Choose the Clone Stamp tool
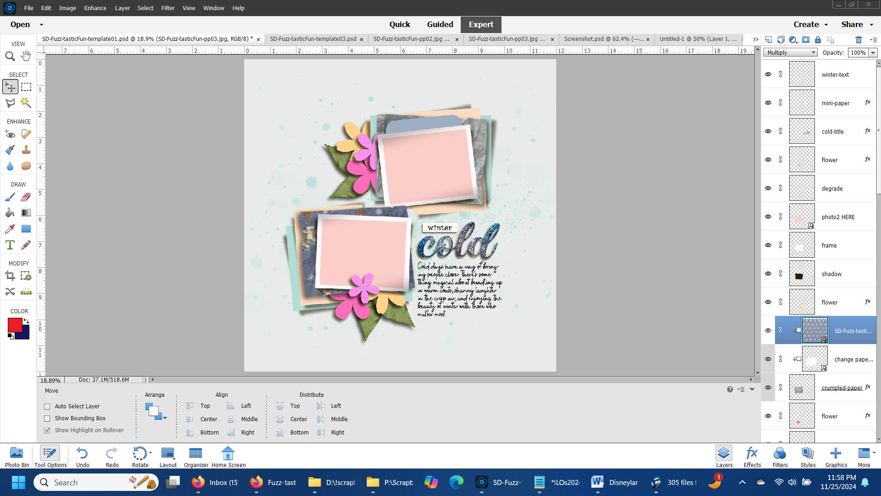Viewport: 881px width, 496px height. (26, 150)
